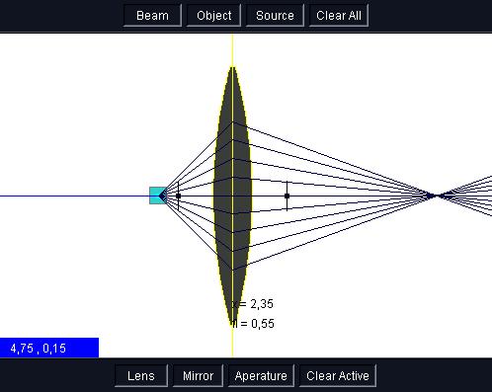Clear everything with Clear All
492x392 pixels.
(x=339, y=16)
